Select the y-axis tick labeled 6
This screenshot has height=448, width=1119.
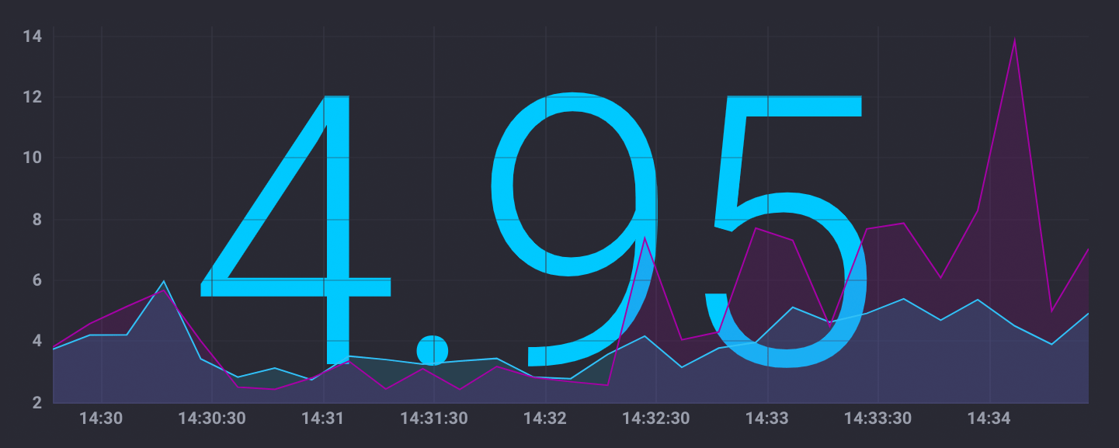pos(36,280)
